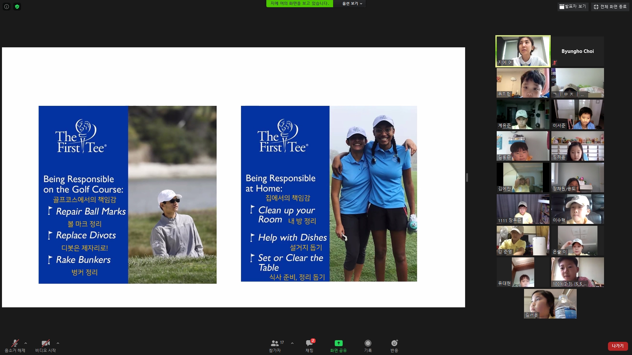Click the green encryption shield icon
This screenshot has height=355, width=632.
pyautogui.click(x=17, y=7)
